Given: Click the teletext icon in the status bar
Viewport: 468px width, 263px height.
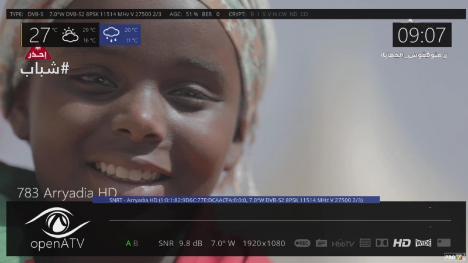Looking at the screenshot, I should click(x=365, y=243).
